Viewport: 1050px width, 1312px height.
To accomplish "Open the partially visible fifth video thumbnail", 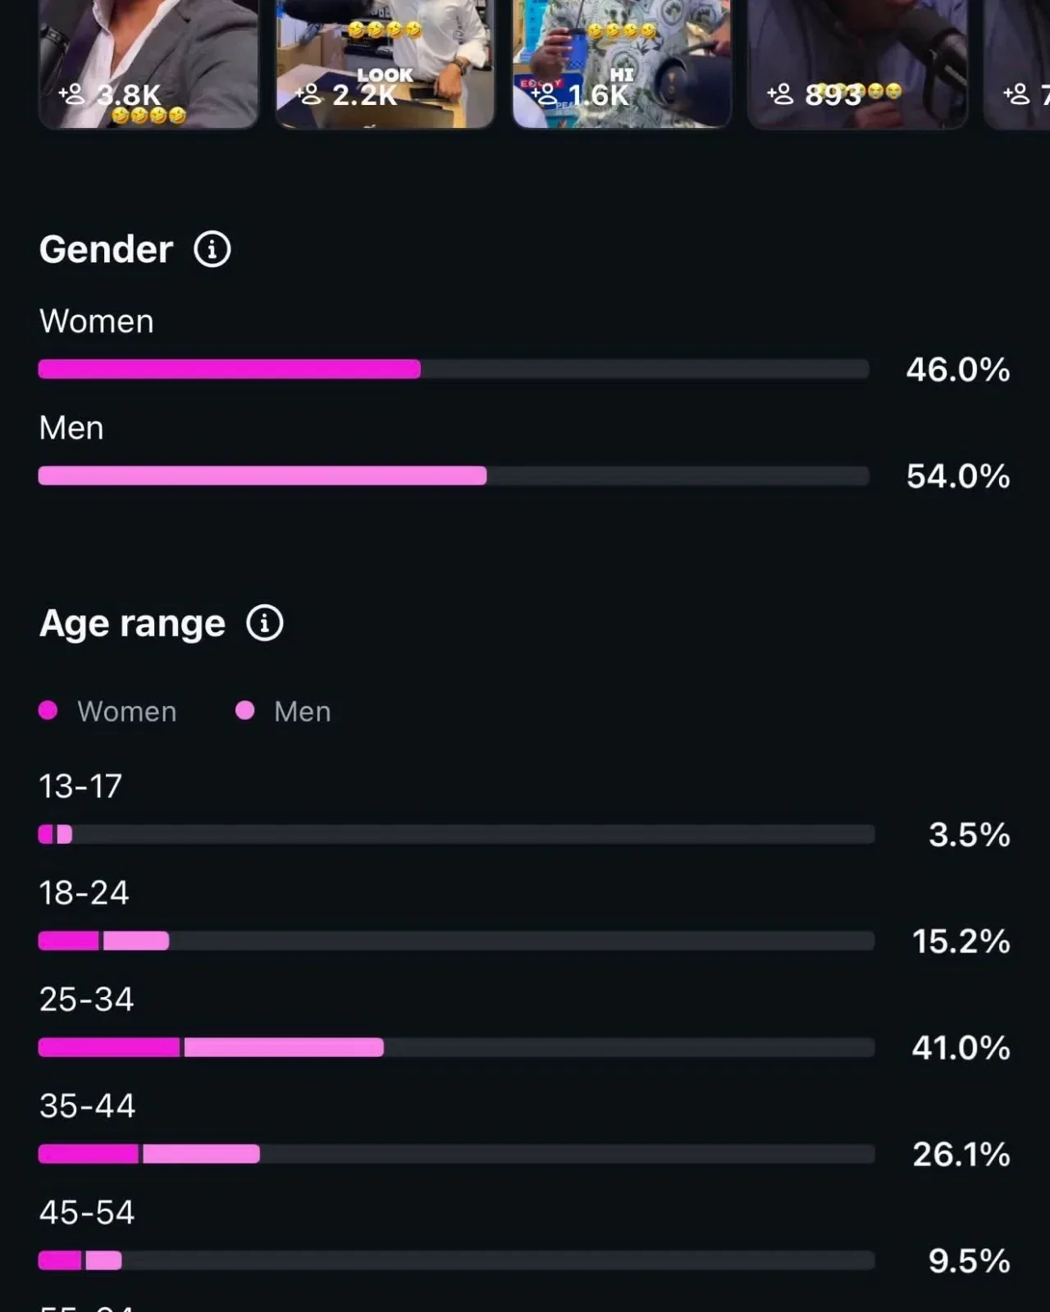I will pyautogui.click(x=1017, y=64).
